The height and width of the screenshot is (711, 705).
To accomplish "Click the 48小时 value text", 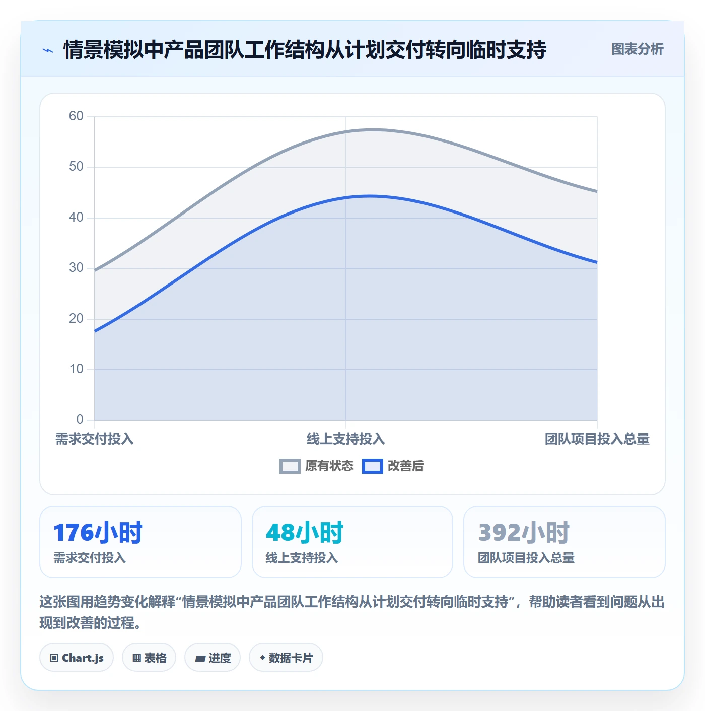I will (x=305, y=533).
